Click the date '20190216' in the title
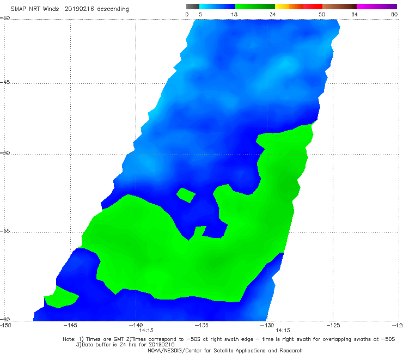This screenshot has width=403, height=354. tap(79, 9)
